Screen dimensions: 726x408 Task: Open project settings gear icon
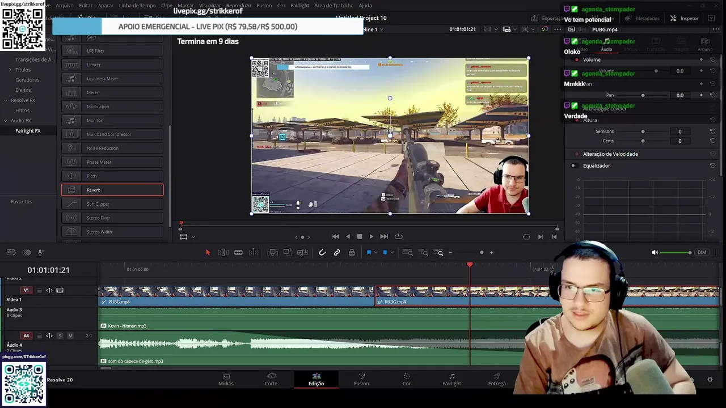(x=710, y=380)
